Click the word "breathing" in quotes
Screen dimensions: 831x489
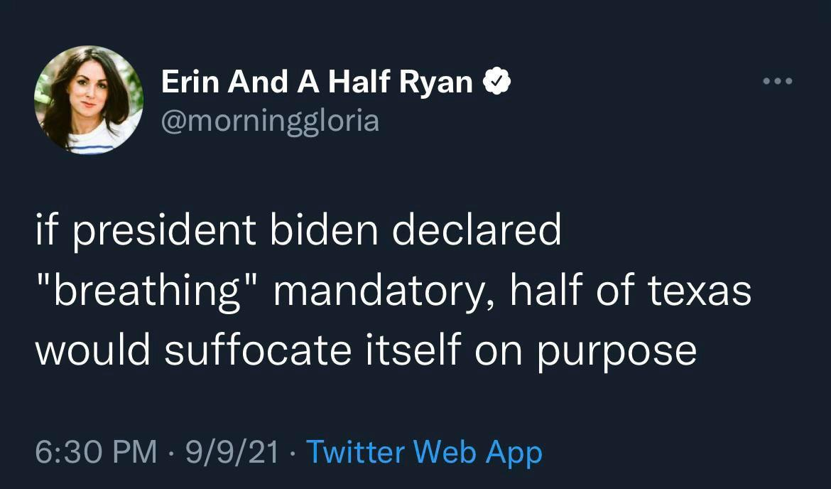pos(148,293)
